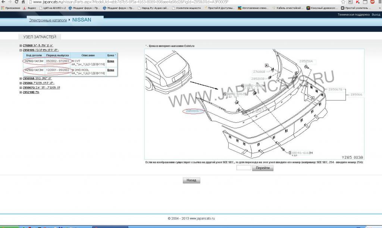The height and width of the screenshot is (228, 382).
Task: Open the Простой усилитель bookmark
Action: coord(356,8)
